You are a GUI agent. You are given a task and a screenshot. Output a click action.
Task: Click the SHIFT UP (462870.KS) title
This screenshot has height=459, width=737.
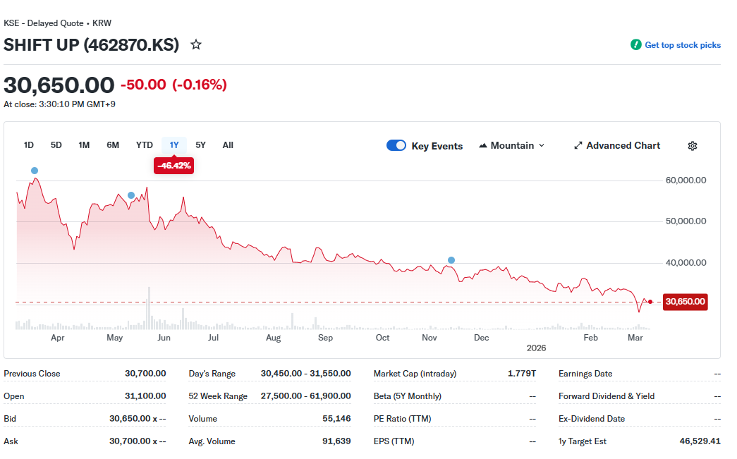coord(91,45)
